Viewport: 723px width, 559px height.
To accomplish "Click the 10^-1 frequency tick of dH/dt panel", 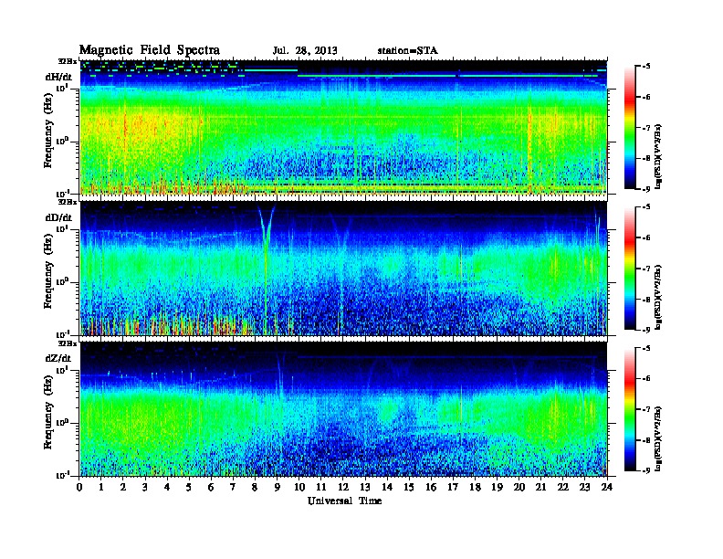I will coord(62,193).
